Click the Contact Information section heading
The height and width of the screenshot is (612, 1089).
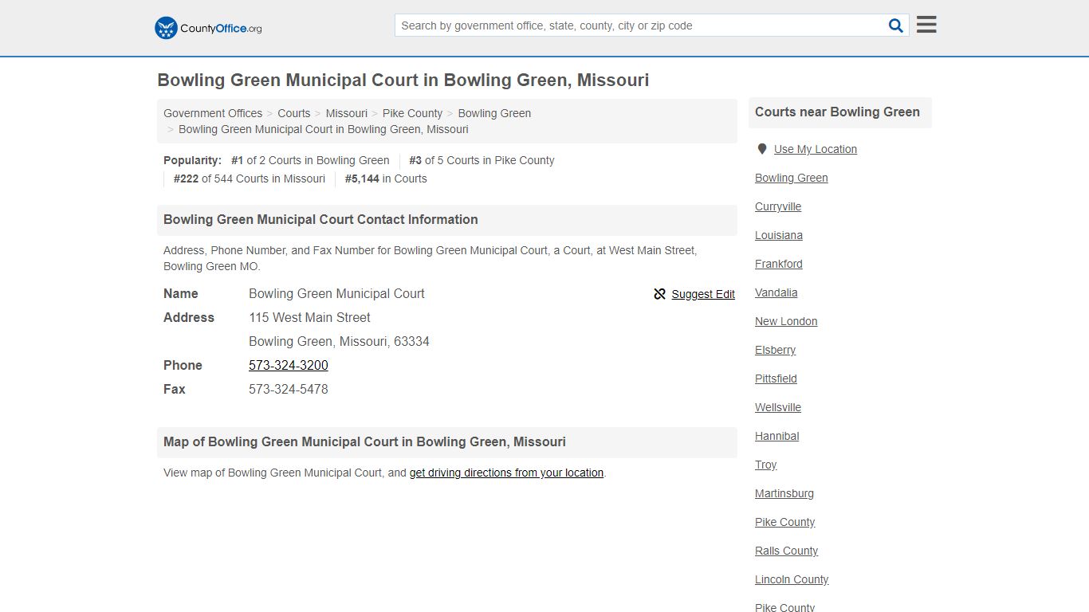click(320, 219)
